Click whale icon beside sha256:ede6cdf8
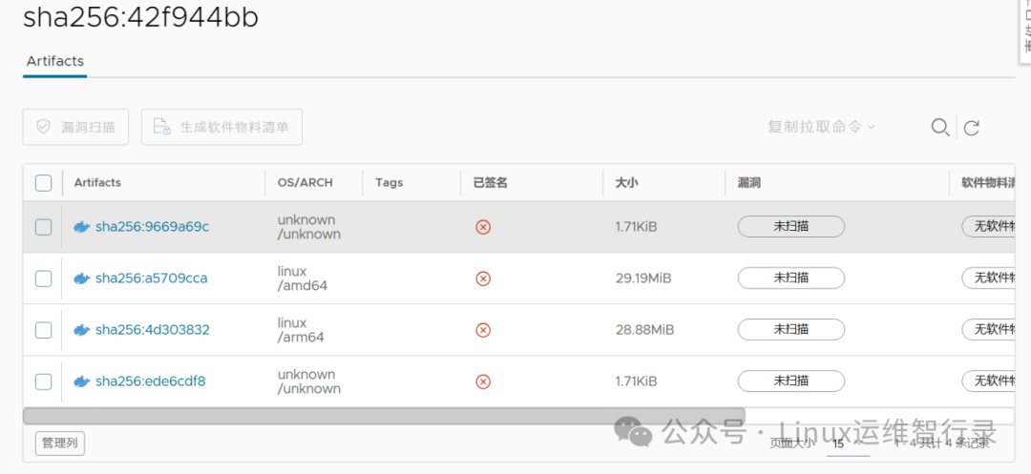This screenshot has width=1031, height=474. (82, 381)
